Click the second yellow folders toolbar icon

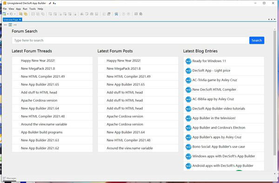26,14
